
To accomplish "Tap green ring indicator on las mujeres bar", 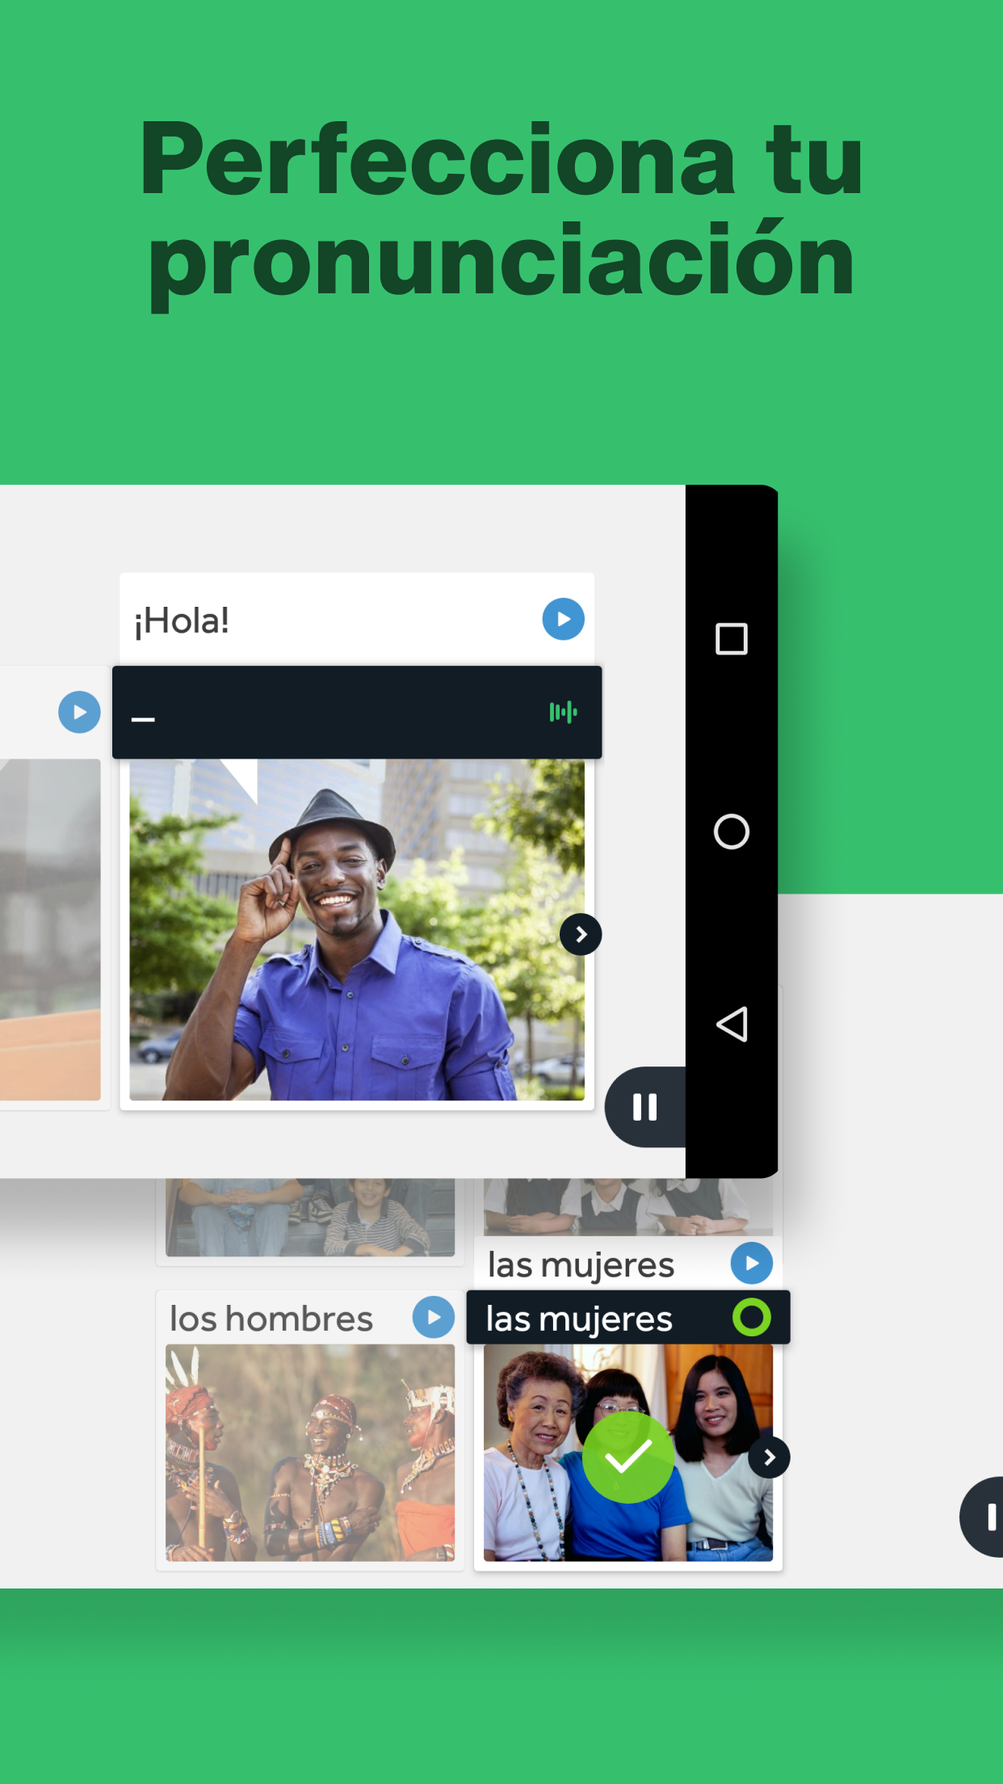I will point(752,1317).
